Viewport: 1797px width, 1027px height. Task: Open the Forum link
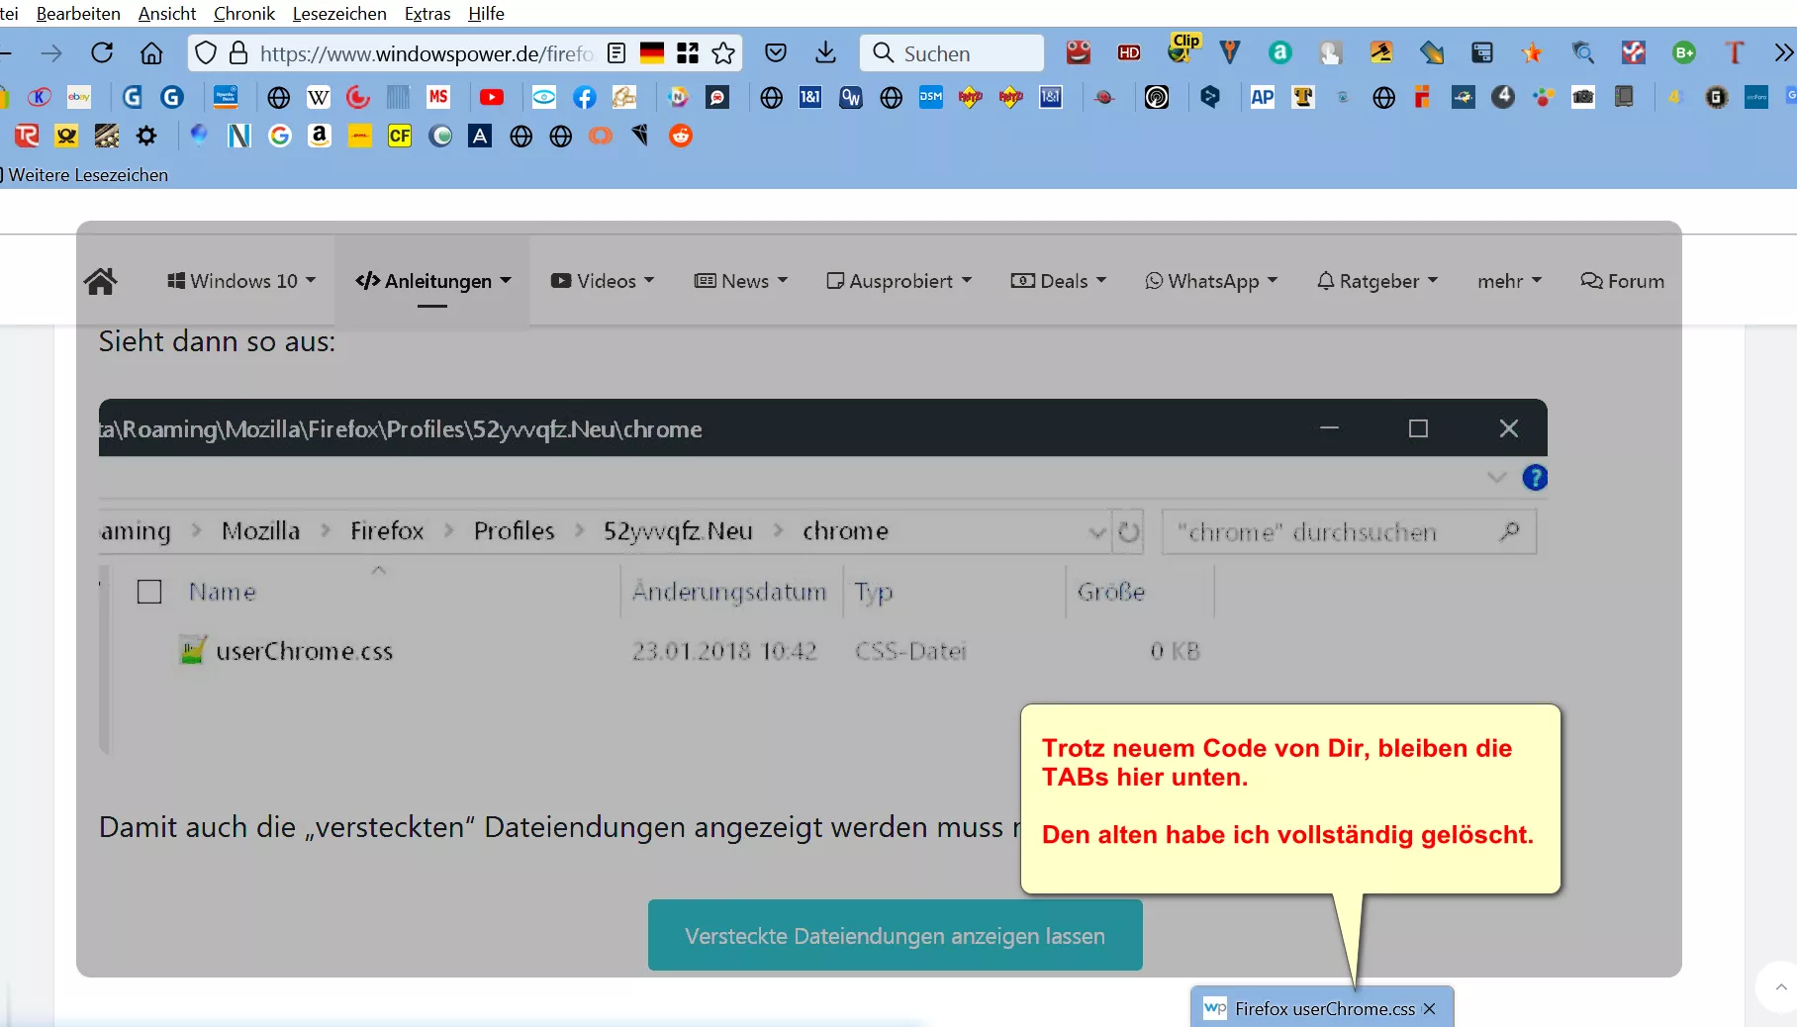1623,281
